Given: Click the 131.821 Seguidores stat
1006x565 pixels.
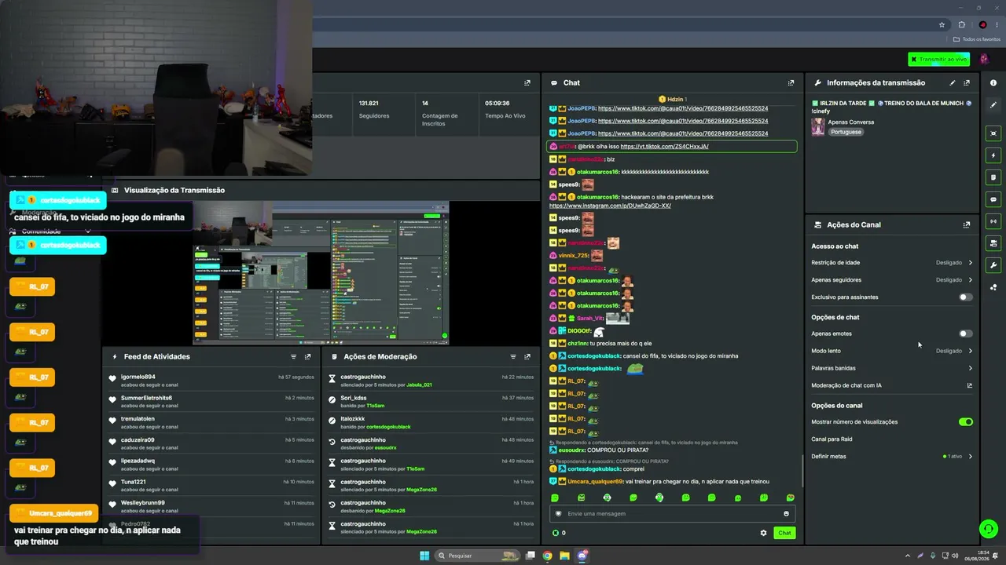Looking at the screenshot, I should pos(374,109).
